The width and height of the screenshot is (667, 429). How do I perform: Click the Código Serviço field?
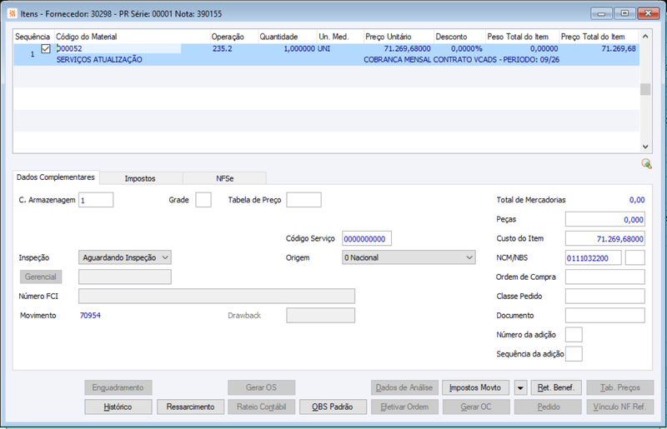click(x=367, y=238)
